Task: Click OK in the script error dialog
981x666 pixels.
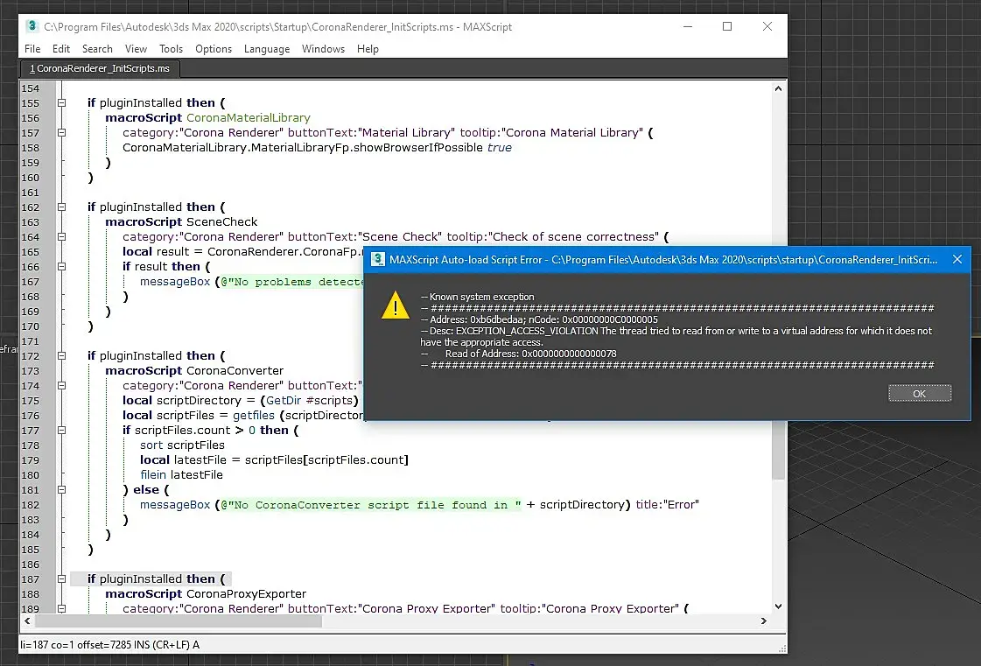Action: (x=920, y=393)
